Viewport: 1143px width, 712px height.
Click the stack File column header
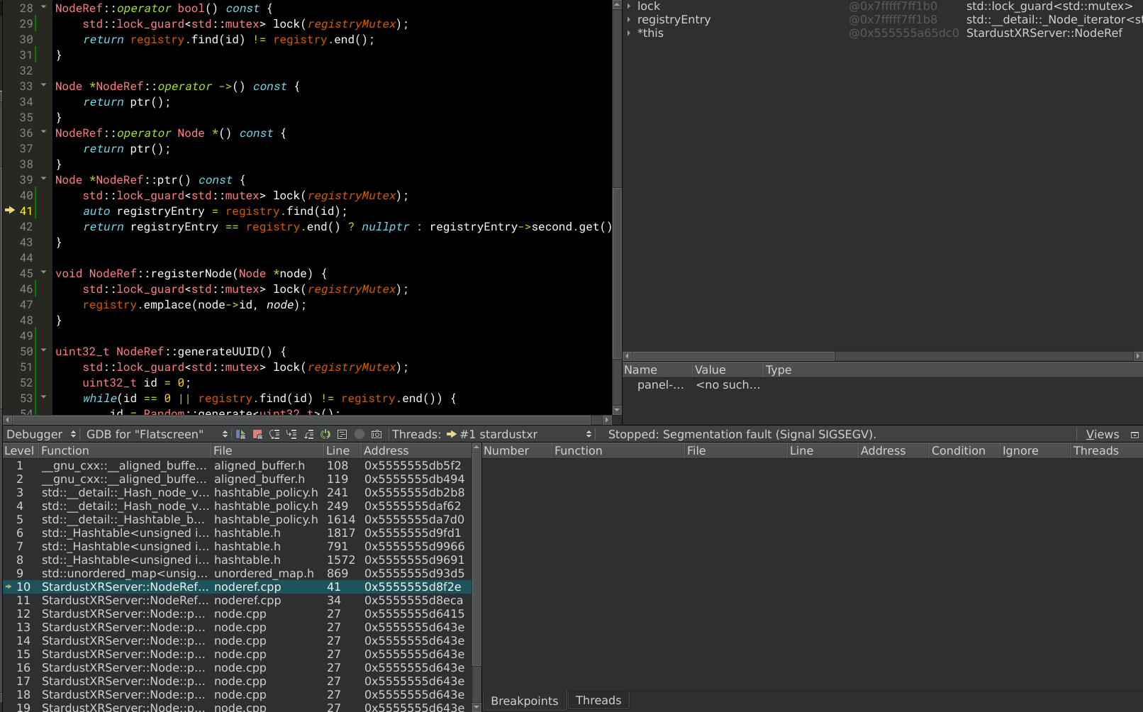click(x=267, y=450)
